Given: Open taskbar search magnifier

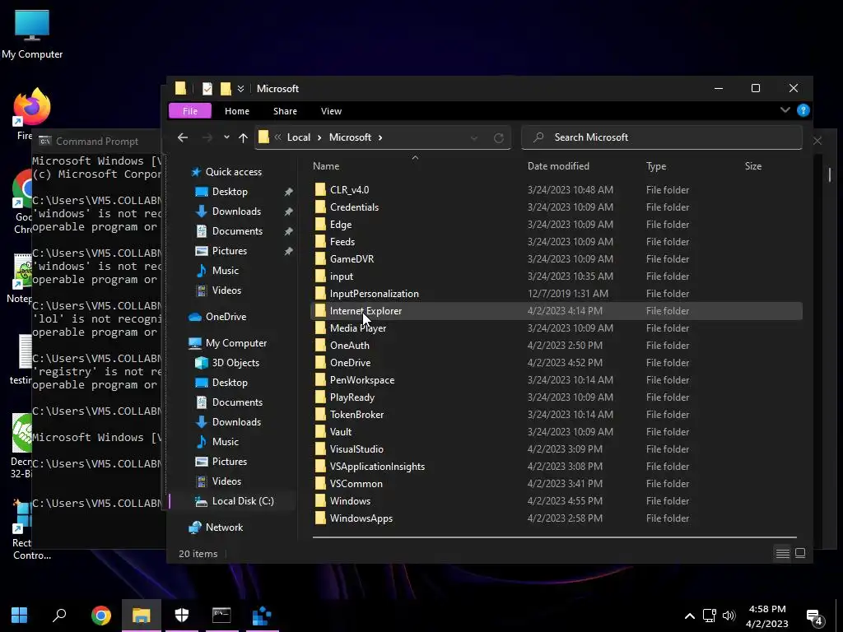Looking at the screenshot, I should pyautogui.click(x=59, y=616).
